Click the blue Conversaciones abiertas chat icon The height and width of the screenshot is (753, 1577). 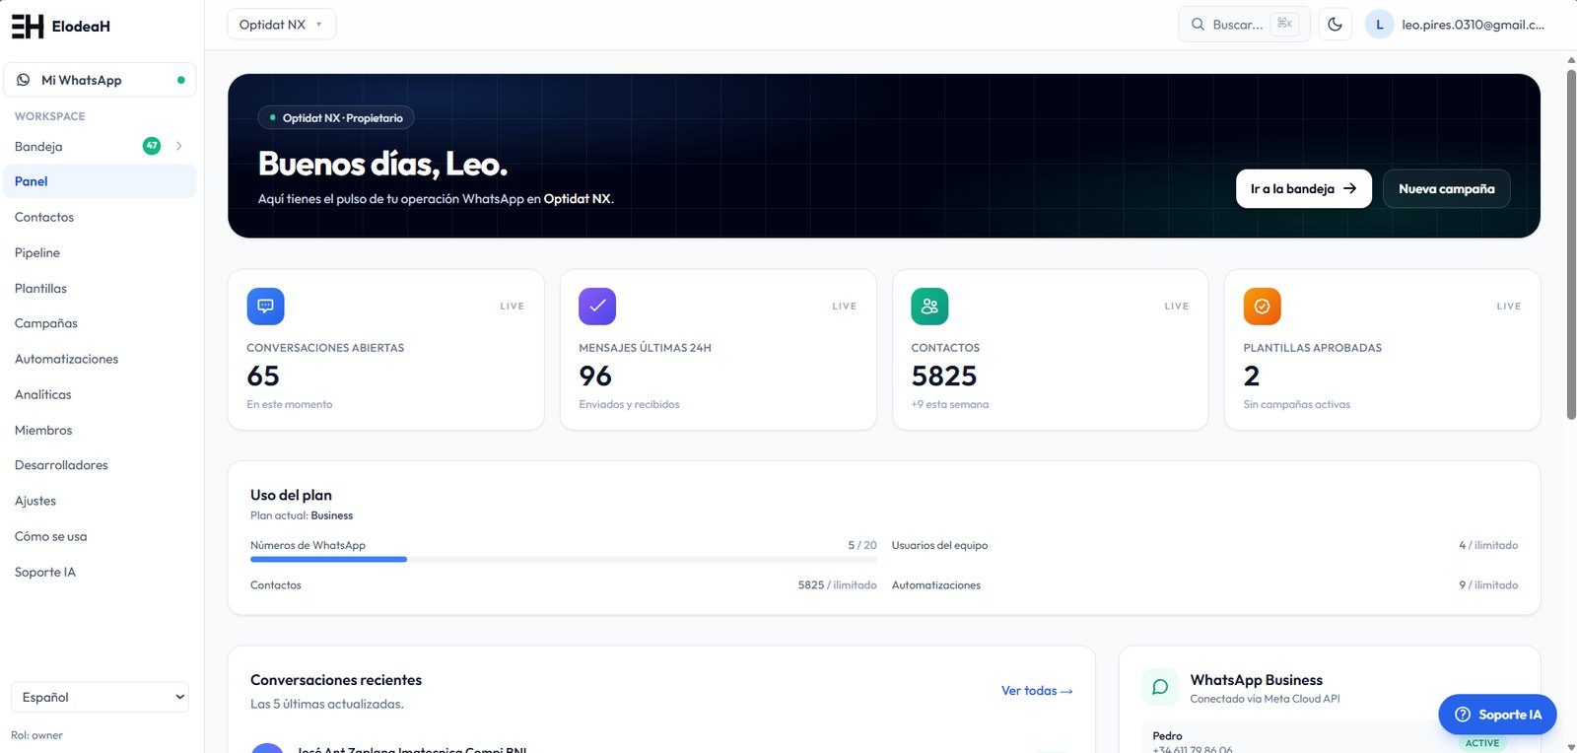coord(265,307)
